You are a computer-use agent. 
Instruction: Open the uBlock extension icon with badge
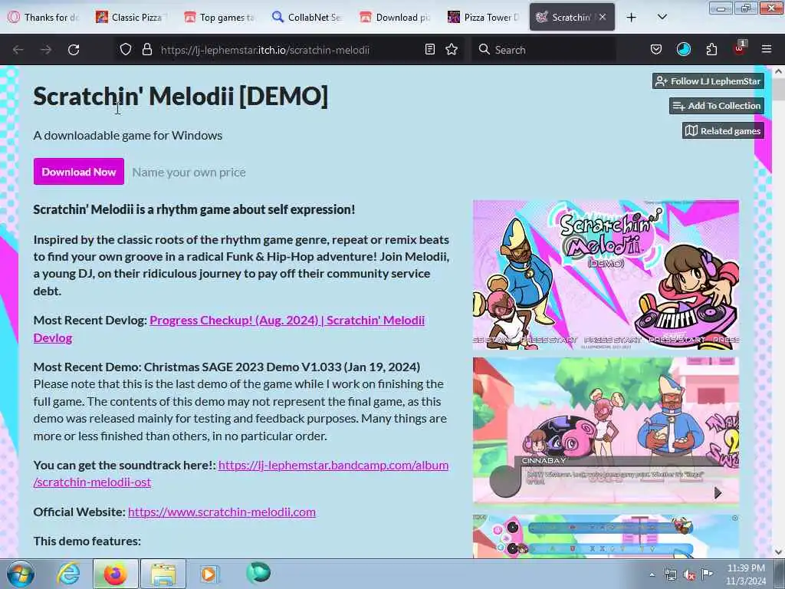[x=740, y=48]
